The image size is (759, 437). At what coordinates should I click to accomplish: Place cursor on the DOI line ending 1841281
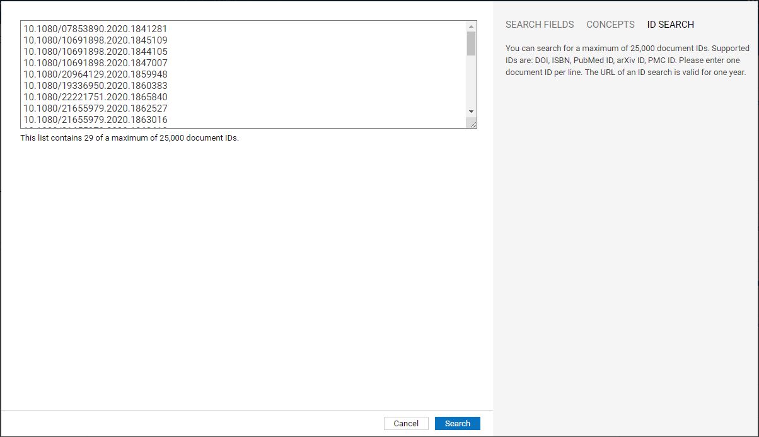point(95,28)
